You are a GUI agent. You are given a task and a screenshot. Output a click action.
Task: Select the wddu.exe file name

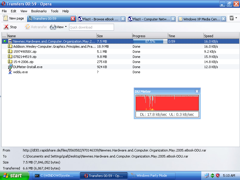pos(20,72)
